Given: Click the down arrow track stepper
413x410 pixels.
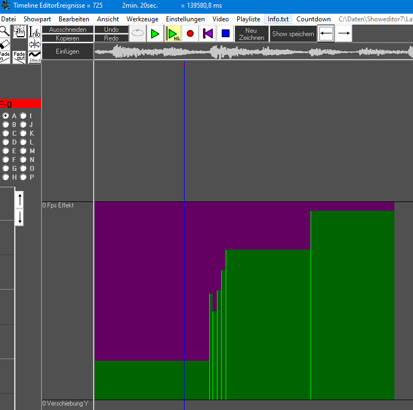Looking at the screenshot, I should (x=20, y=217).
